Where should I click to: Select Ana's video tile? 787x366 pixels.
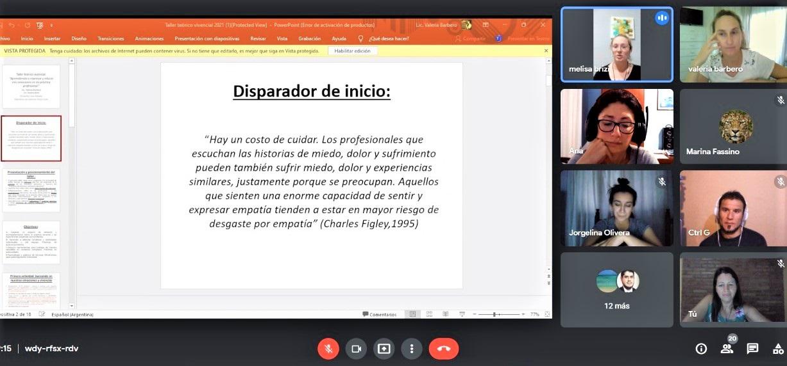pyautogui.click(x=617, y=126)
